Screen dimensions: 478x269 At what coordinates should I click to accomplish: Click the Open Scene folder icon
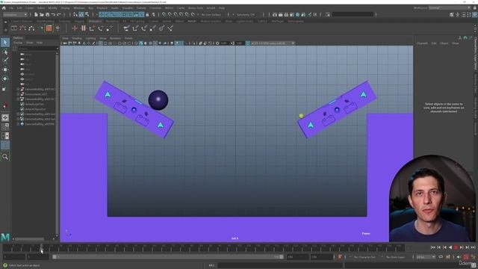42,14
